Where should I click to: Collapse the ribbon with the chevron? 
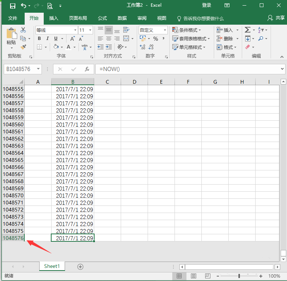(282, 57)
